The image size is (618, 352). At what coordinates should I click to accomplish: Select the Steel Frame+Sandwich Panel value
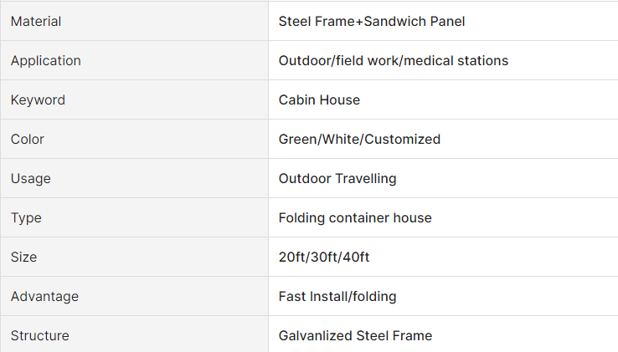pos(372,21)
